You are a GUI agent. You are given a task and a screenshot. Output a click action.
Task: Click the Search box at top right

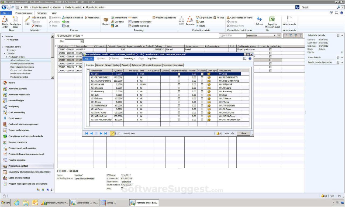point(319,7)
